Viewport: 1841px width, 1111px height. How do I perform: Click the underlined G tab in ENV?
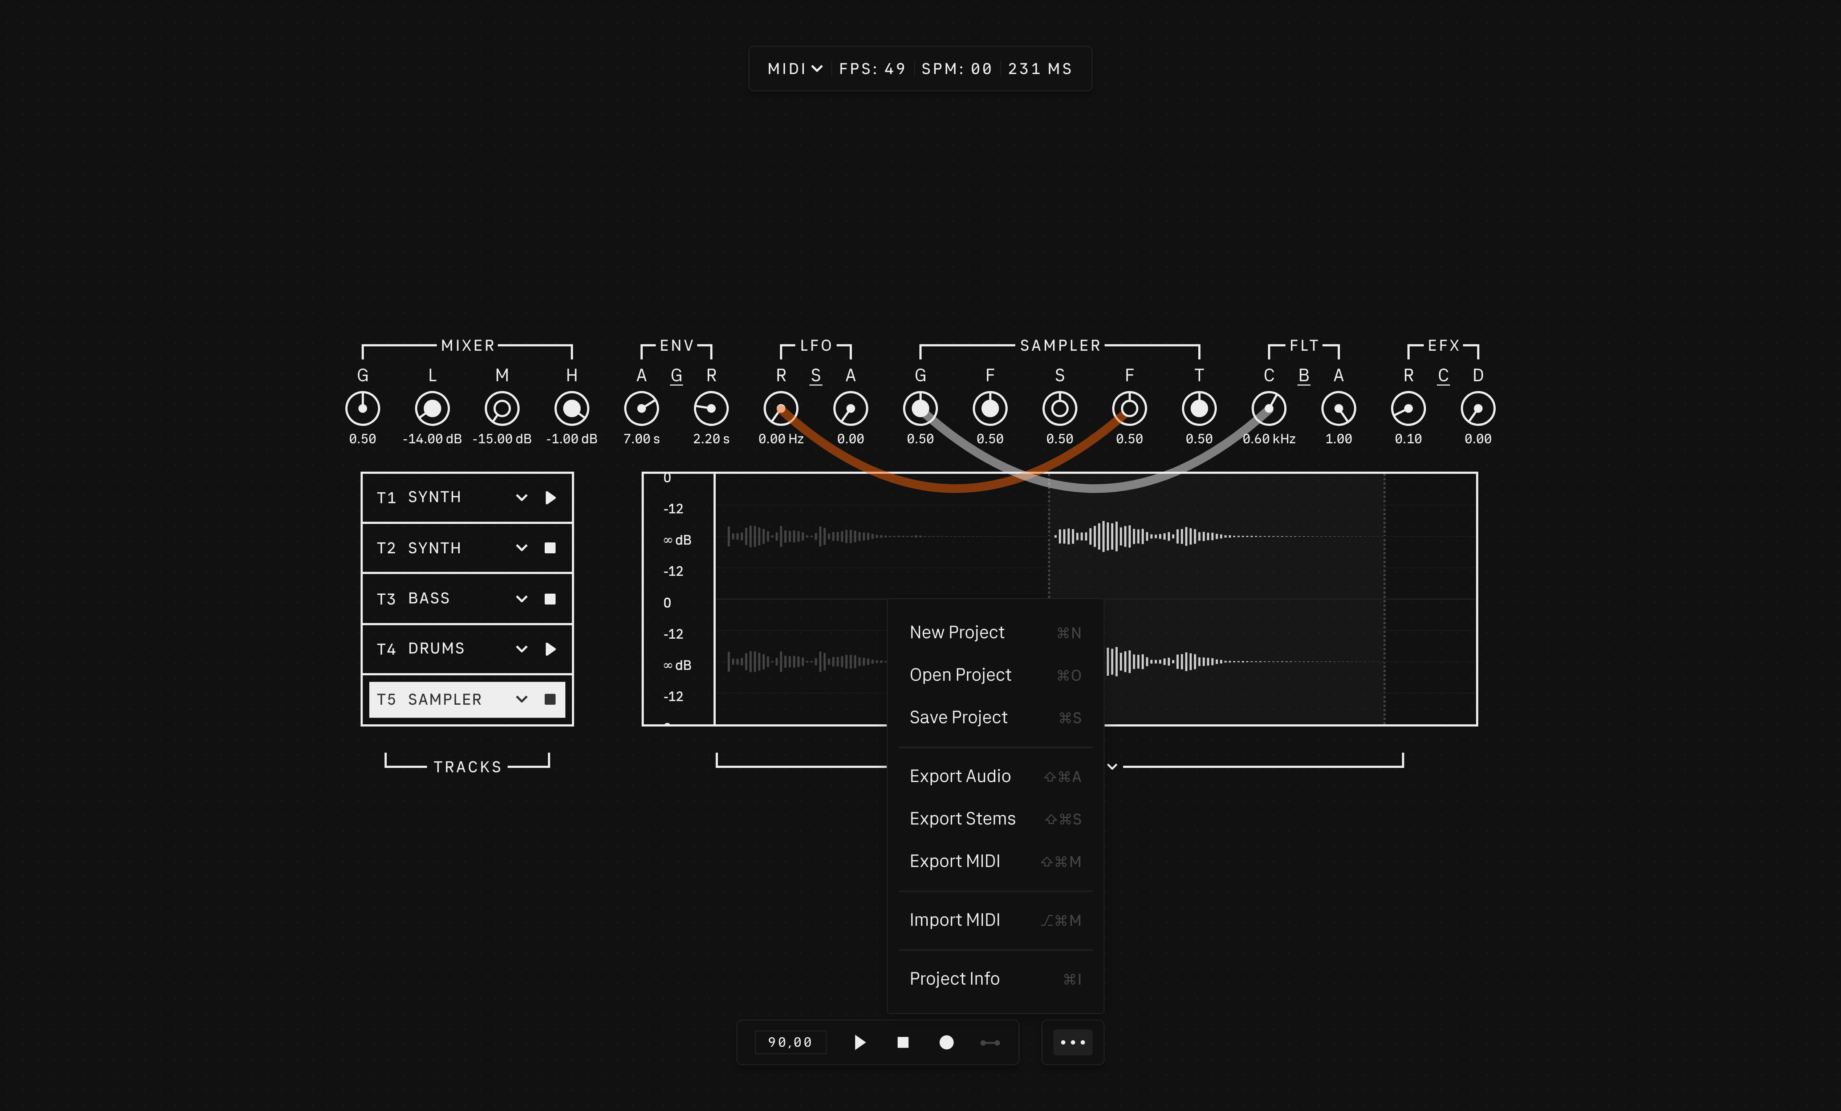tap(676, 375)
